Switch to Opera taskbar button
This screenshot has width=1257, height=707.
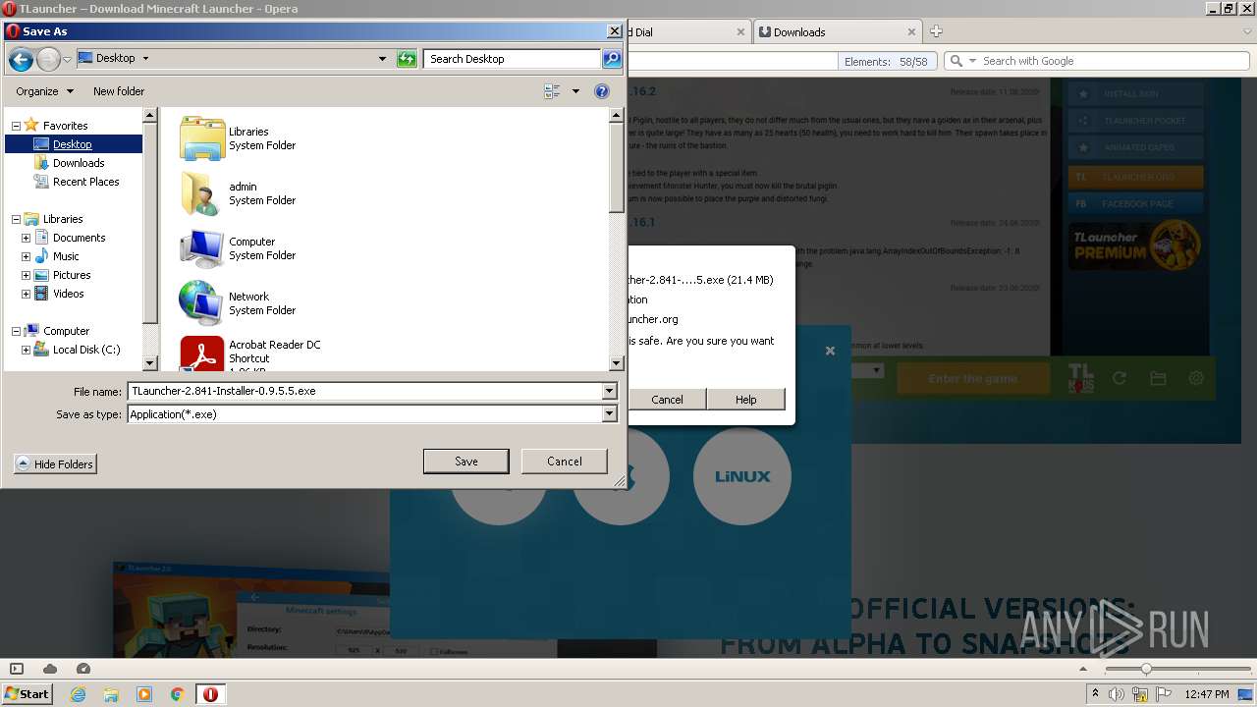[x=211, y=694]
